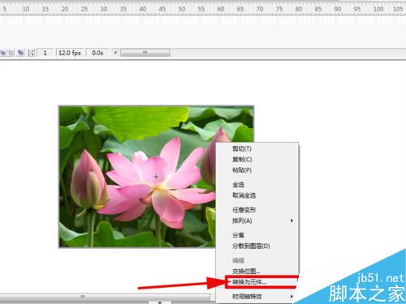
Task: Choose 剪切(T) from the context menu
Action: click(x=257, y=149)
